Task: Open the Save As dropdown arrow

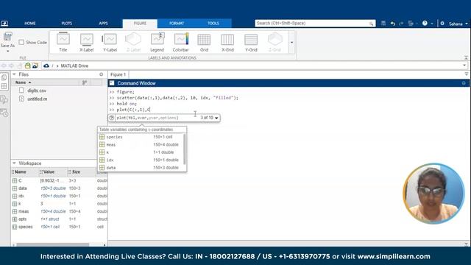Action: [x=7, y=52]
